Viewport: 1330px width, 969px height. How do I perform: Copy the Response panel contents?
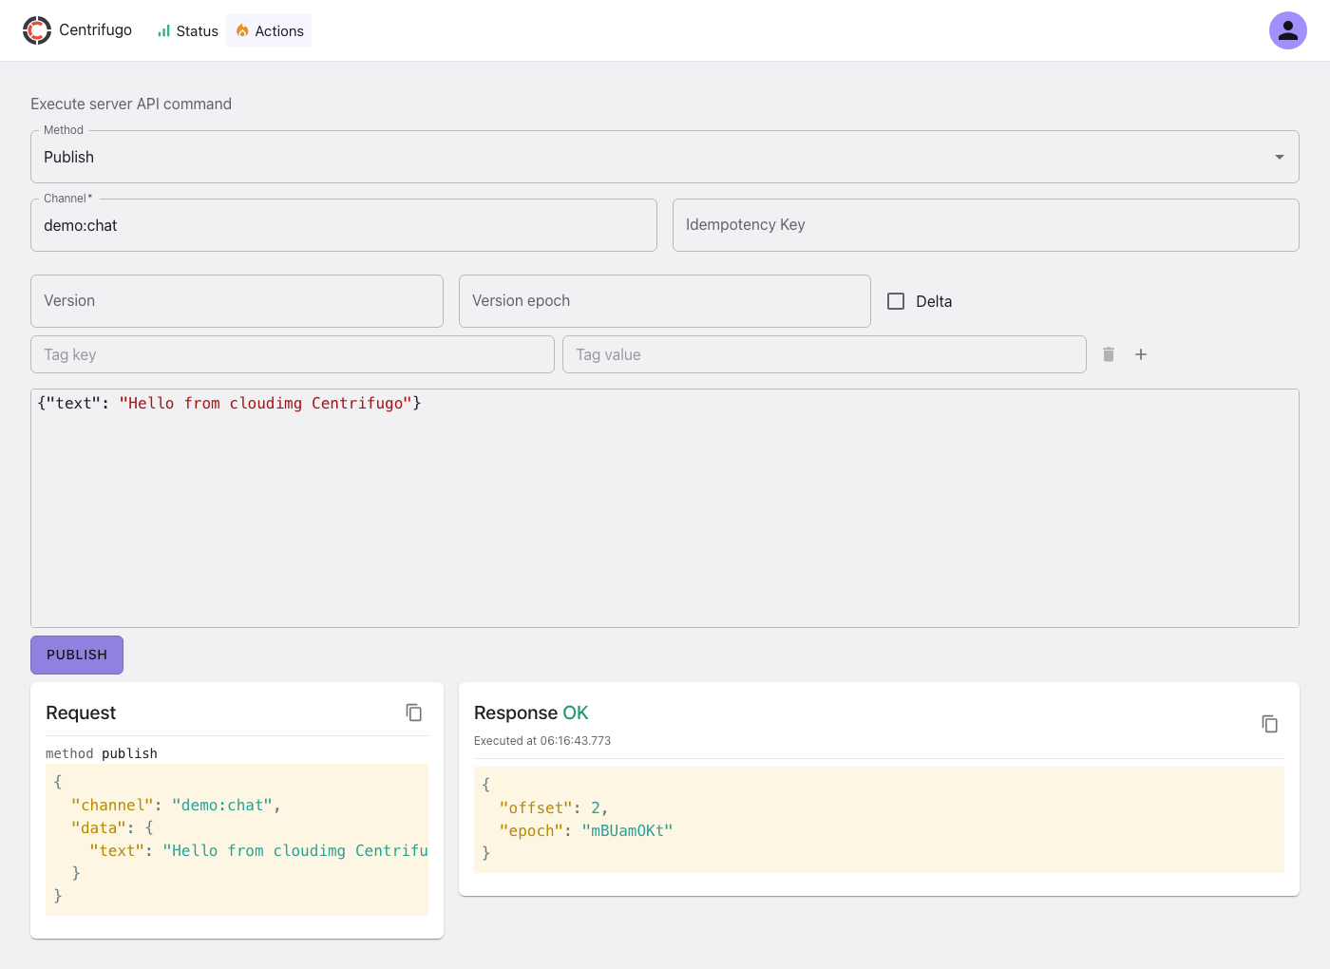pyautogui.click(x=1270, y=724)
